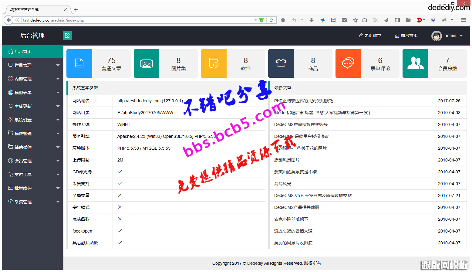Click the green shield icon in address bar
Screen dimensions: 472x272
coord(261,20)
